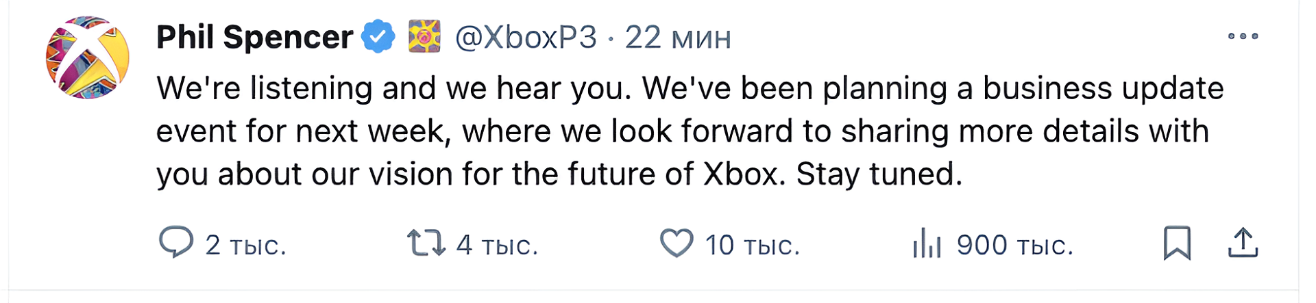
Task: Click the blue verified checkmark badge
Action: [x=378, y=37]
